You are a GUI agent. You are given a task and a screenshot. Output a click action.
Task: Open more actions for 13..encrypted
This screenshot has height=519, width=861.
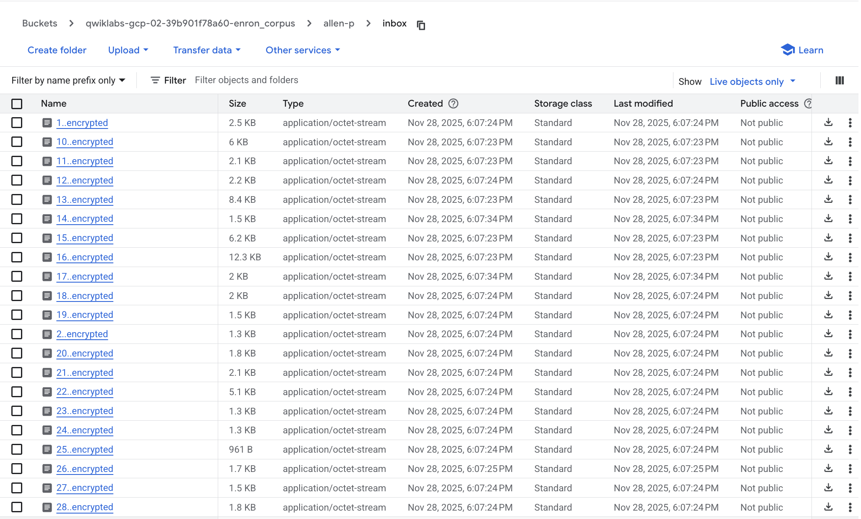850,199
